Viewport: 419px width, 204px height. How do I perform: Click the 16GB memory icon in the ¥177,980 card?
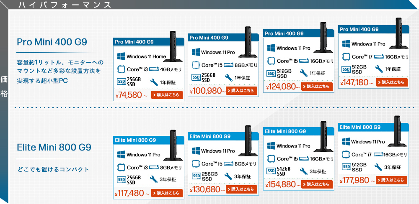[378, 155]
